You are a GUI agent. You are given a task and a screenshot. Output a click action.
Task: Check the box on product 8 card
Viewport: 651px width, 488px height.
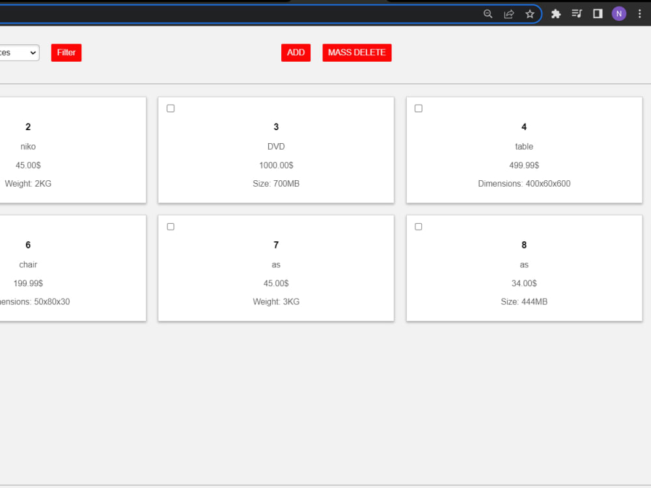coord(419,226)
